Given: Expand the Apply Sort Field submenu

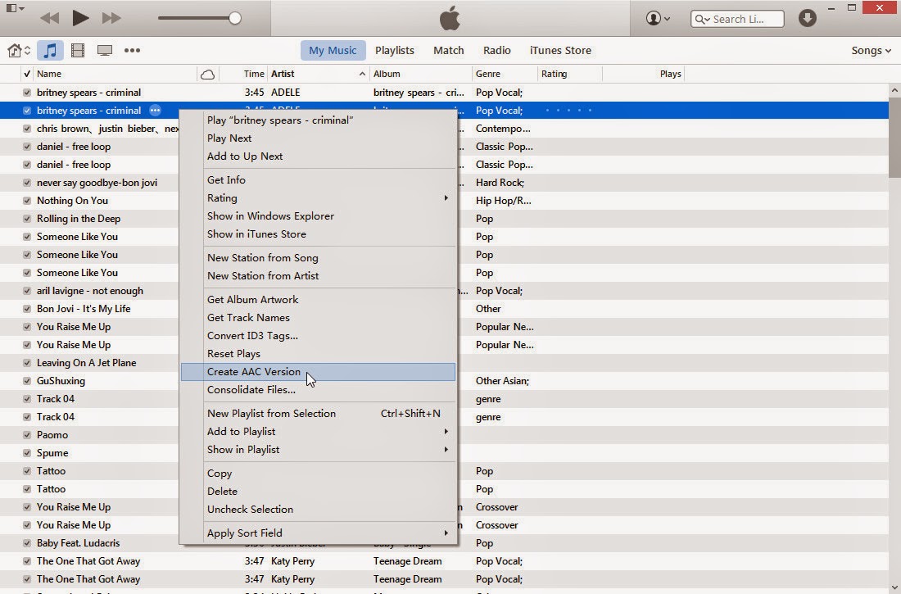Looking at the screenshot, I should (x=318, y=533).
